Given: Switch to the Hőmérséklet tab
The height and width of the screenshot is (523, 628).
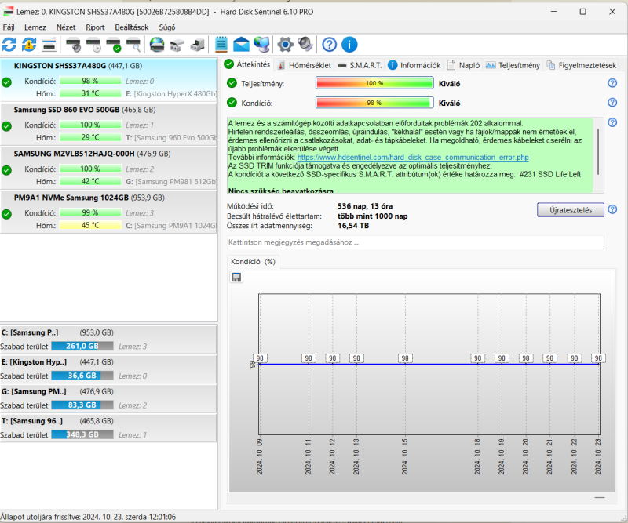Looking at the screenshot, I should [x=305, y=65].
